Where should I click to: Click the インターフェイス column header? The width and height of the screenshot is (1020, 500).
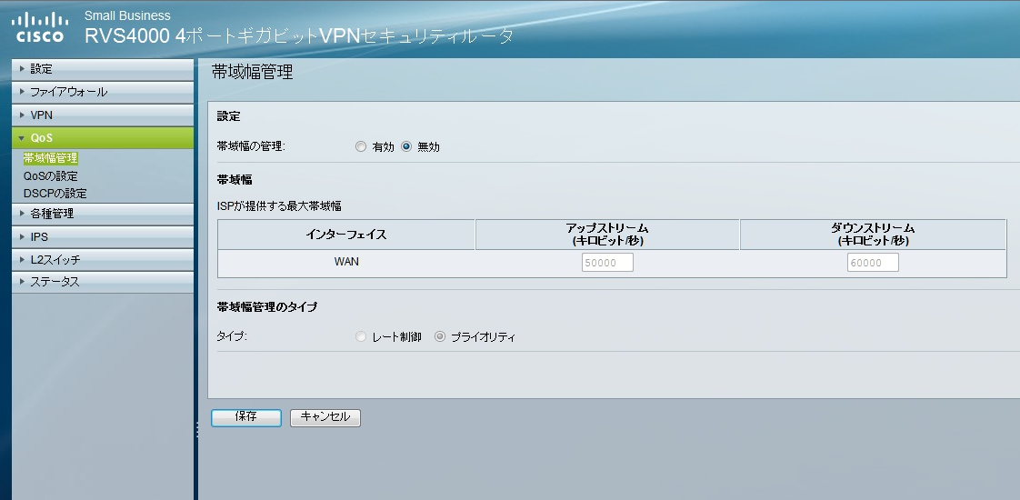tap(346, 235)
